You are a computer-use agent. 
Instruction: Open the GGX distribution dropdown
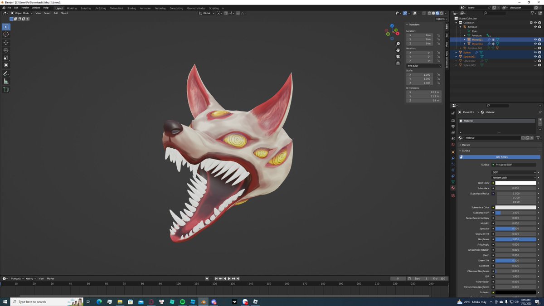pyautogui.click(x=514, y=172)
